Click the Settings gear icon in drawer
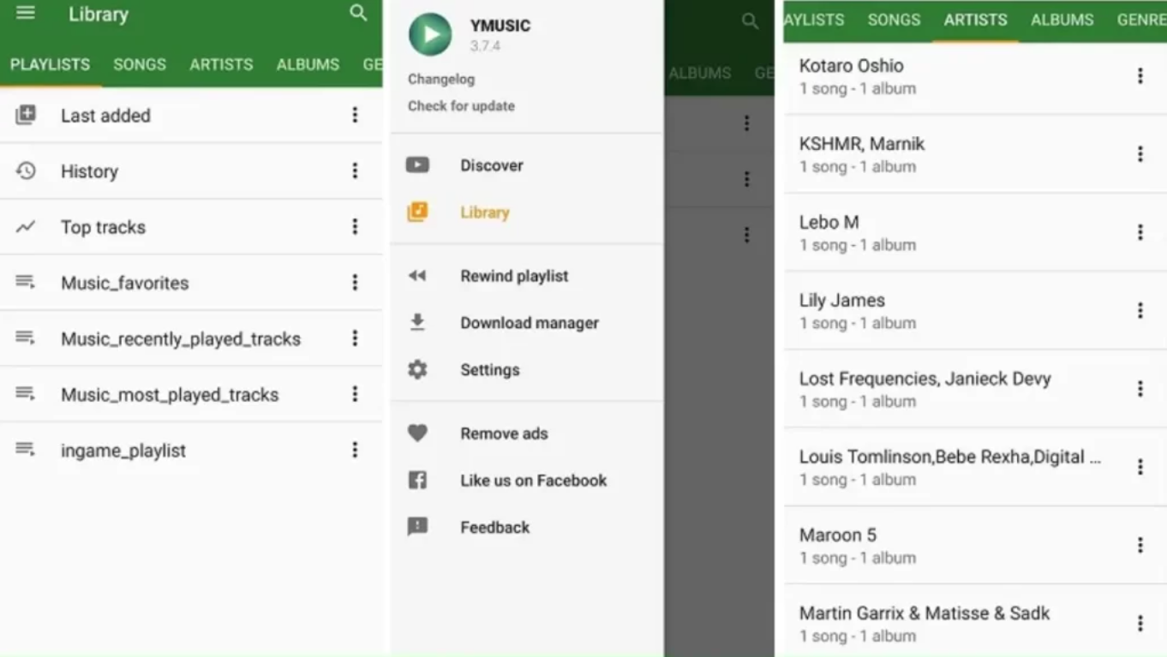 pyautogui.click(x=417, y=369)
